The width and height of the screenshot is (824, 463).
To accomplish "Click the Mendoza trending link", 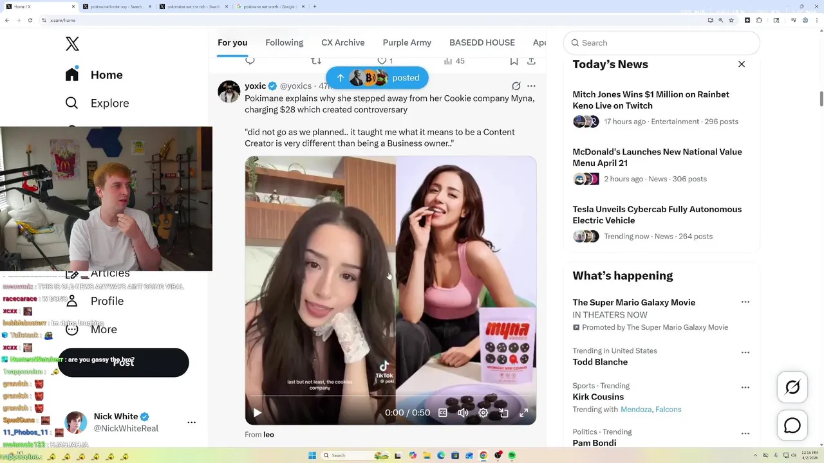I will pos(637,409).
